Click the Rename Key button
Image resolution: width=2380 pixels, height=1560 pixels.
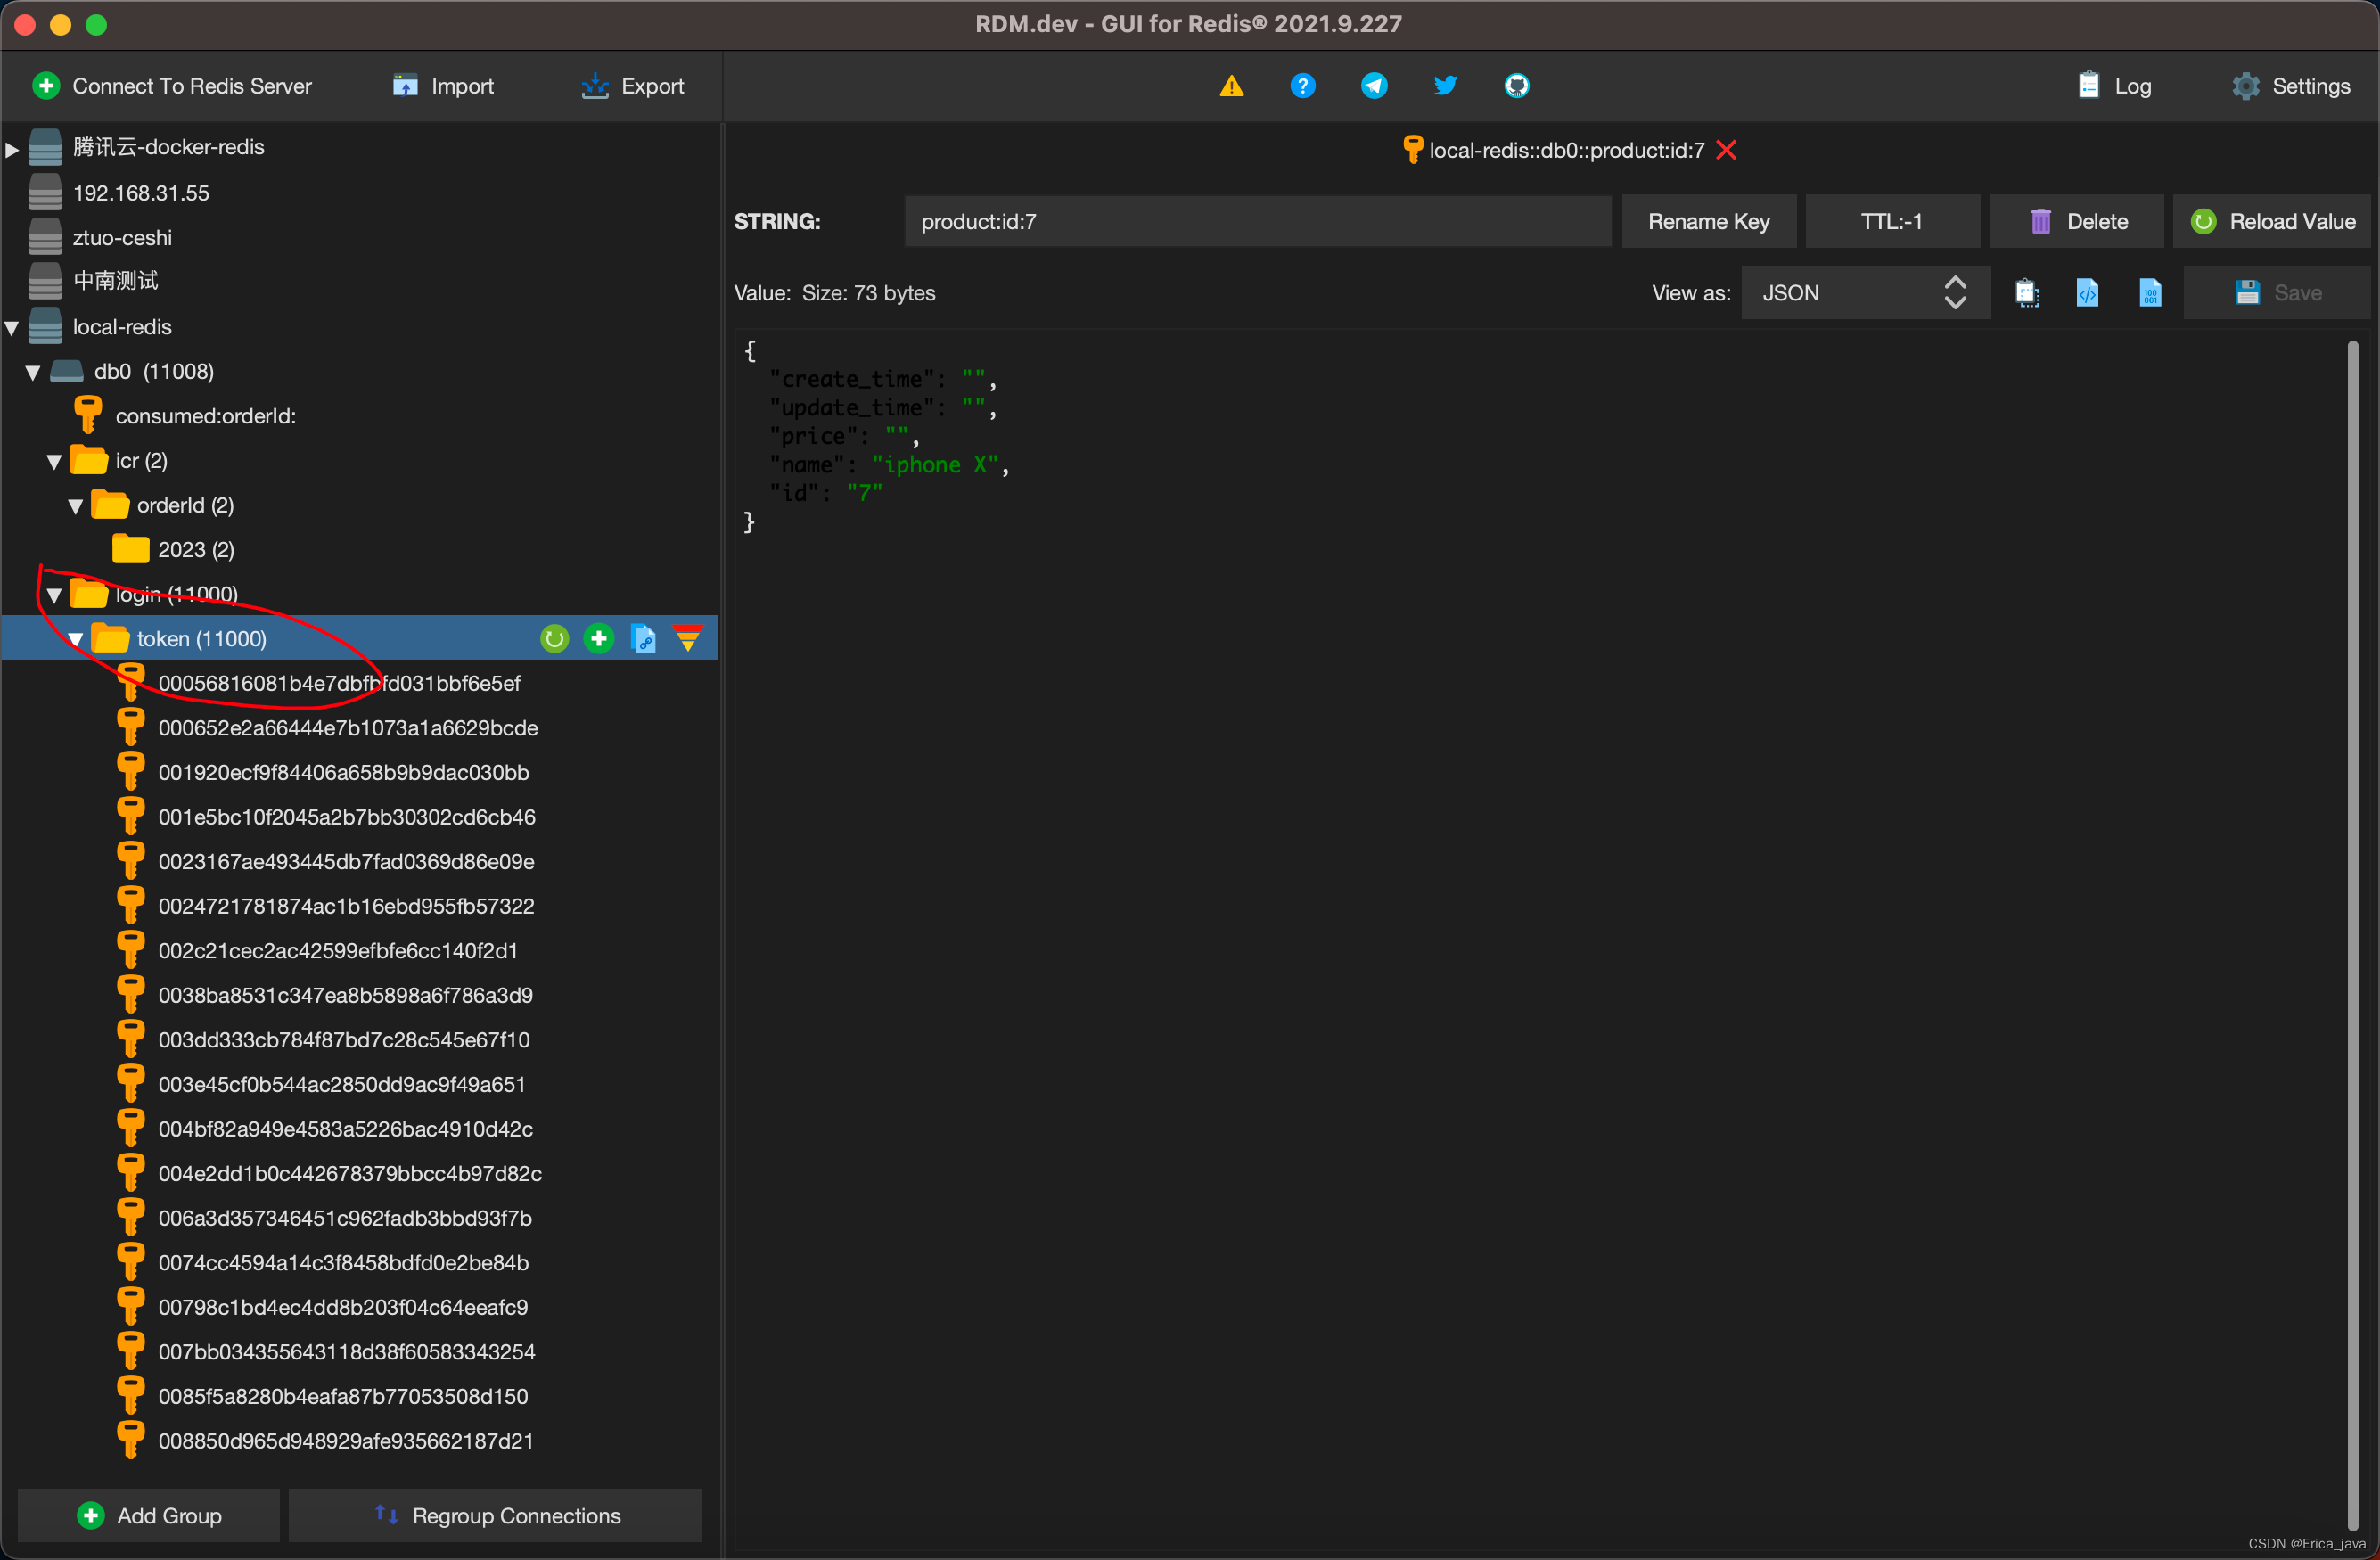tap(1708, 221)
